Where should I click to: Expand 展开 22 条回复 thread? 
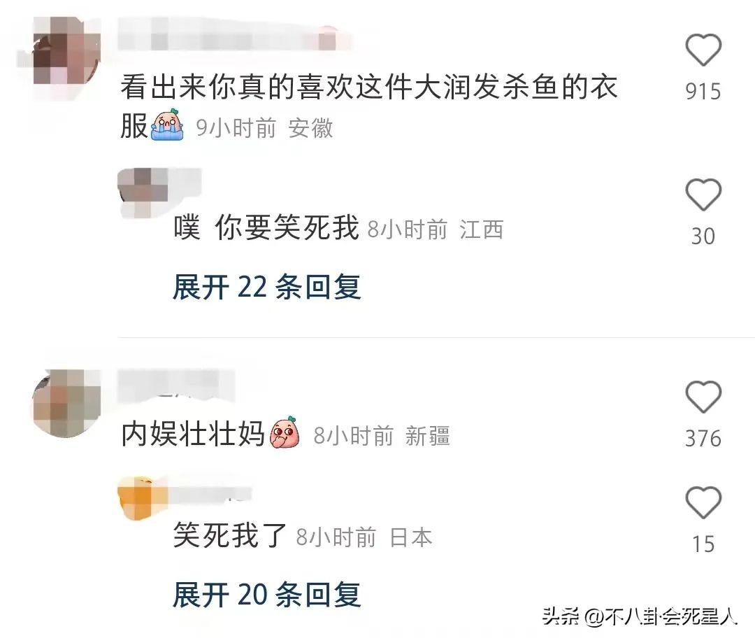(x=267, y=287)
